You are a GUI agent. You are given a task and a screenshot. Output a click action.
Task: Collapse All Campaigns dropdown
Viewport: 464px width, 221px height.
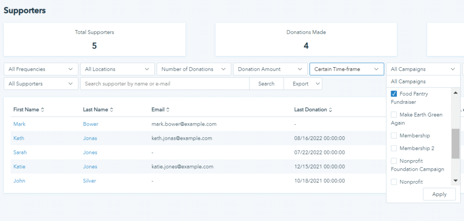pyautogui.click(x=424, y=69)
